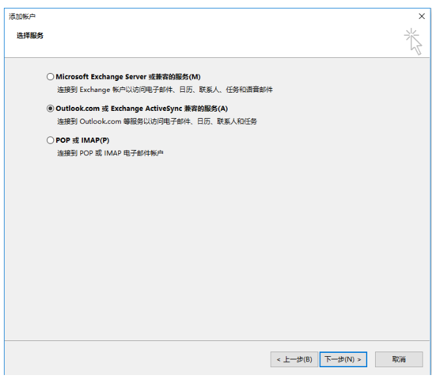Click the description 连接到 Exchange 帐户 text
The width and height of the screenshot is (439, 377).
tap(164, 89)
